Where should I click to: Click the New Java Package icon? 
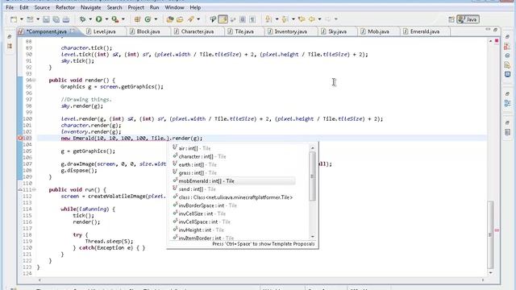138,19
